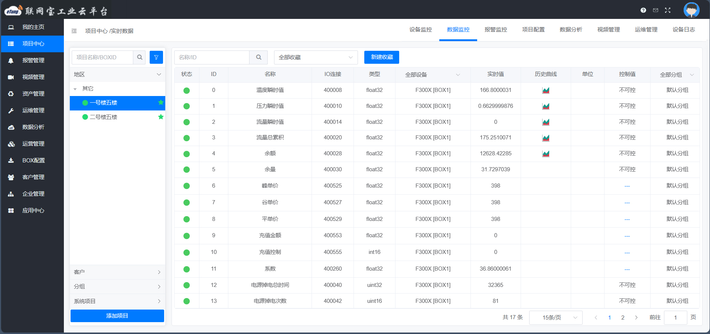Click the previous page arrow
This screenshot has width=710, height=334.
(x=596, y=318)
